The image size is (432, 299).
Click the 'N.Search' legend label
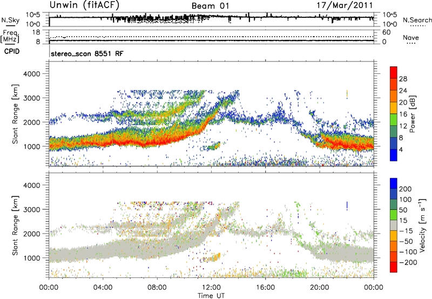(417, 20)
